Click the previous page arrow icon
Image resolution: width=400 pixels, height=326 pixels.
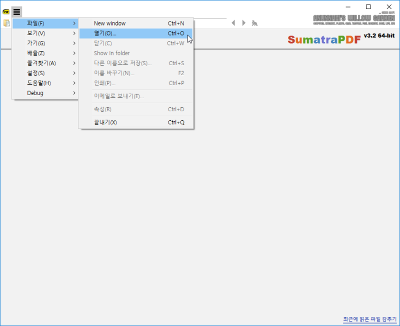[233, 23]
